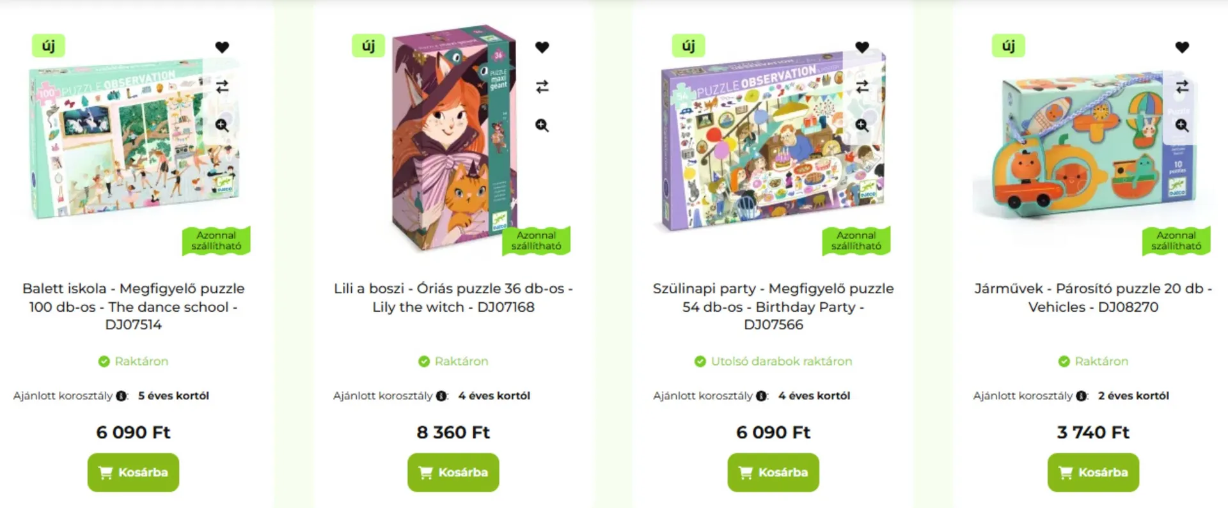This screenshot has height=508, width=1228.
Task: Zoom magnifier on Balett iskola puzzle image
Action: pyautogui.click(x=222, y=125)
